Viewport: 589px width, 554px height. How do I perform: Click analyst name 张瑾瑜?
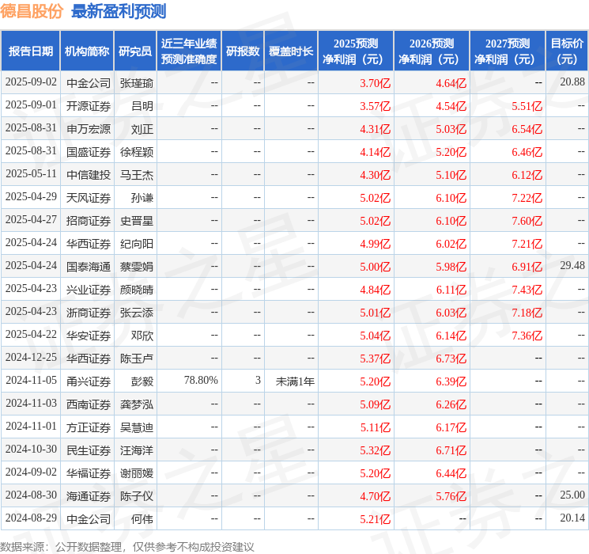pos(137,83)
